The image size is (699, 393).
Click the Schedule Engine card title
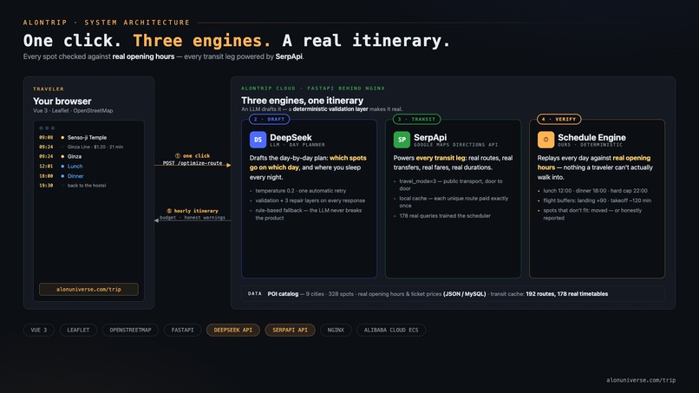click(x=591, y=137)
